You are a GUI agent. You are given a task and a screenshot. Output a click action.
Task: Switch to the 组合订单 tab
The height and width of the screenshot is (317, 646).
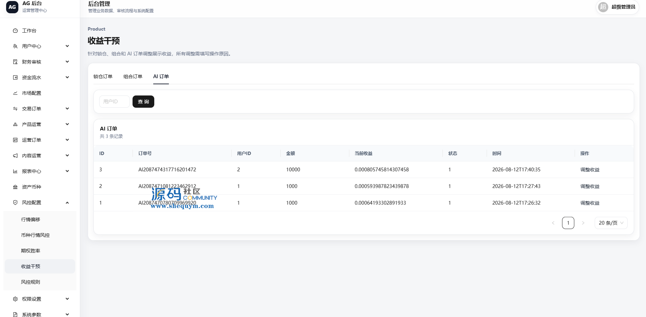click(x=133, y=76)
